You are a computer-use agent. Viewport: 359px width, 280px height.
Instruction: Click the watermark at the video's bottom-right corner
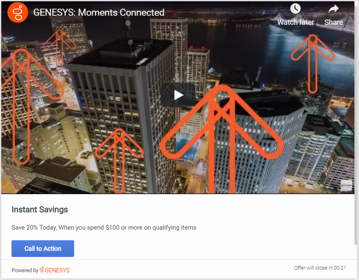346,185
